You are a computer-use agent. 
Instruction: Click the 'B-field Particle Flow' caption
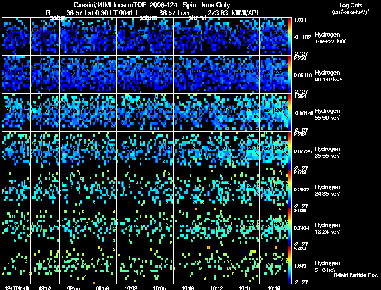tap(356, 275)
